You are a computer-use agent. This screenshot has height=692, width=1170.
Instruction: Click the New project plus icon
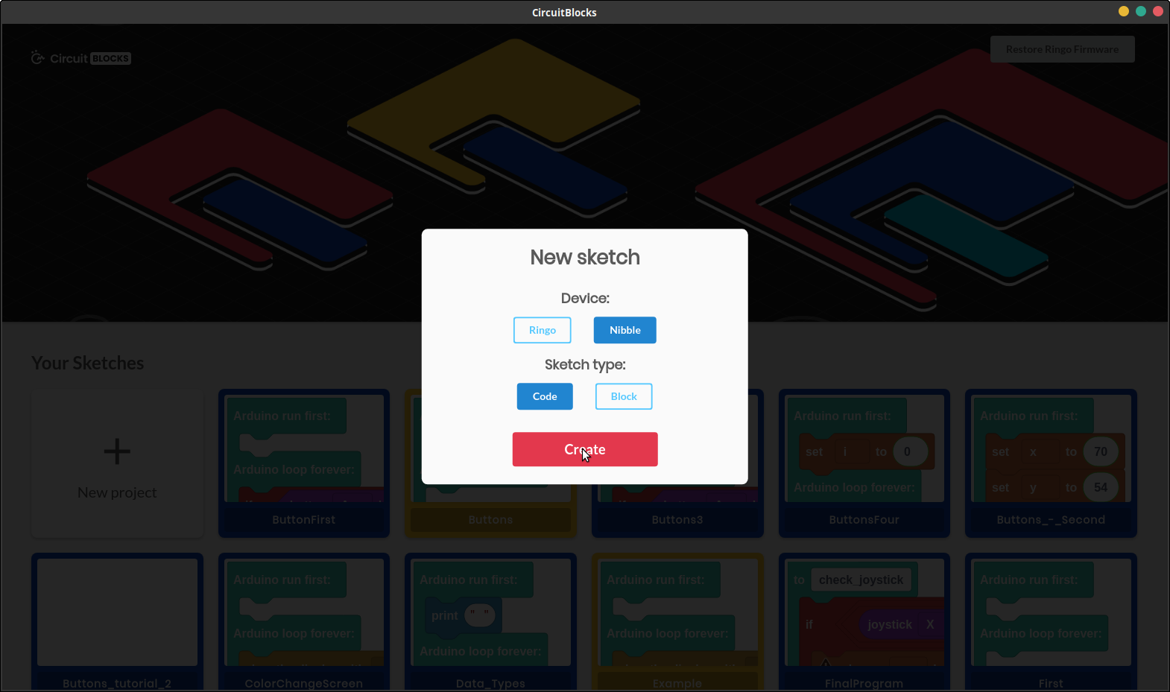tap(117, 451)
